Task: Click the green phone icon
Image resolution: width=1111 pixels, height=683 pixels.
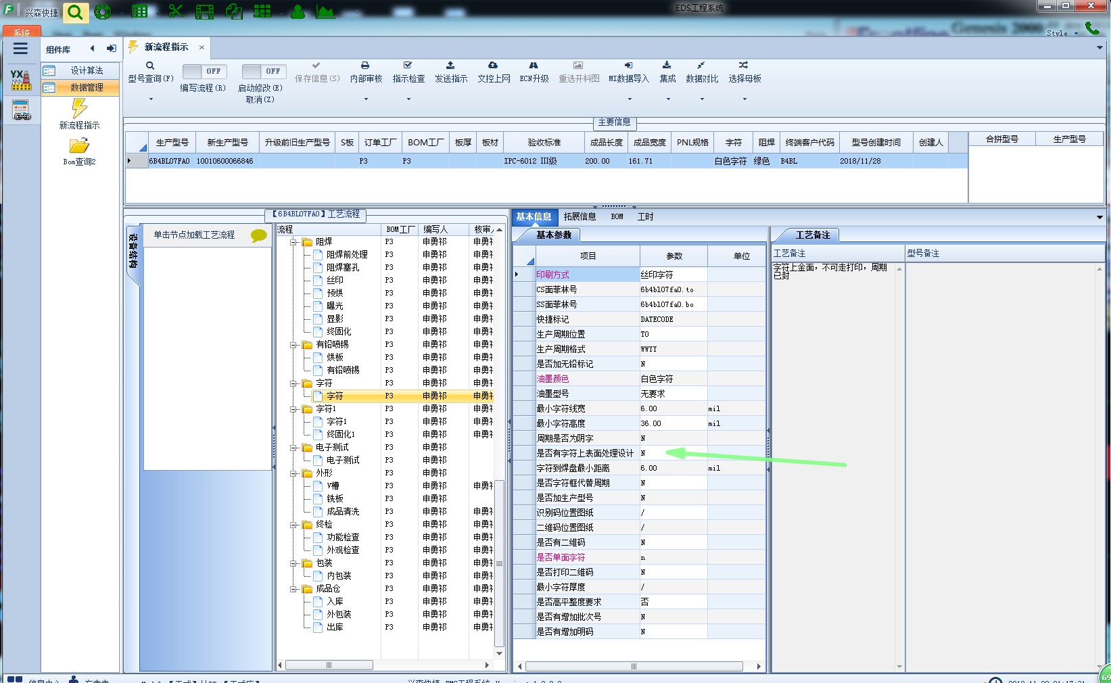Action: [x=1092, y=28]
